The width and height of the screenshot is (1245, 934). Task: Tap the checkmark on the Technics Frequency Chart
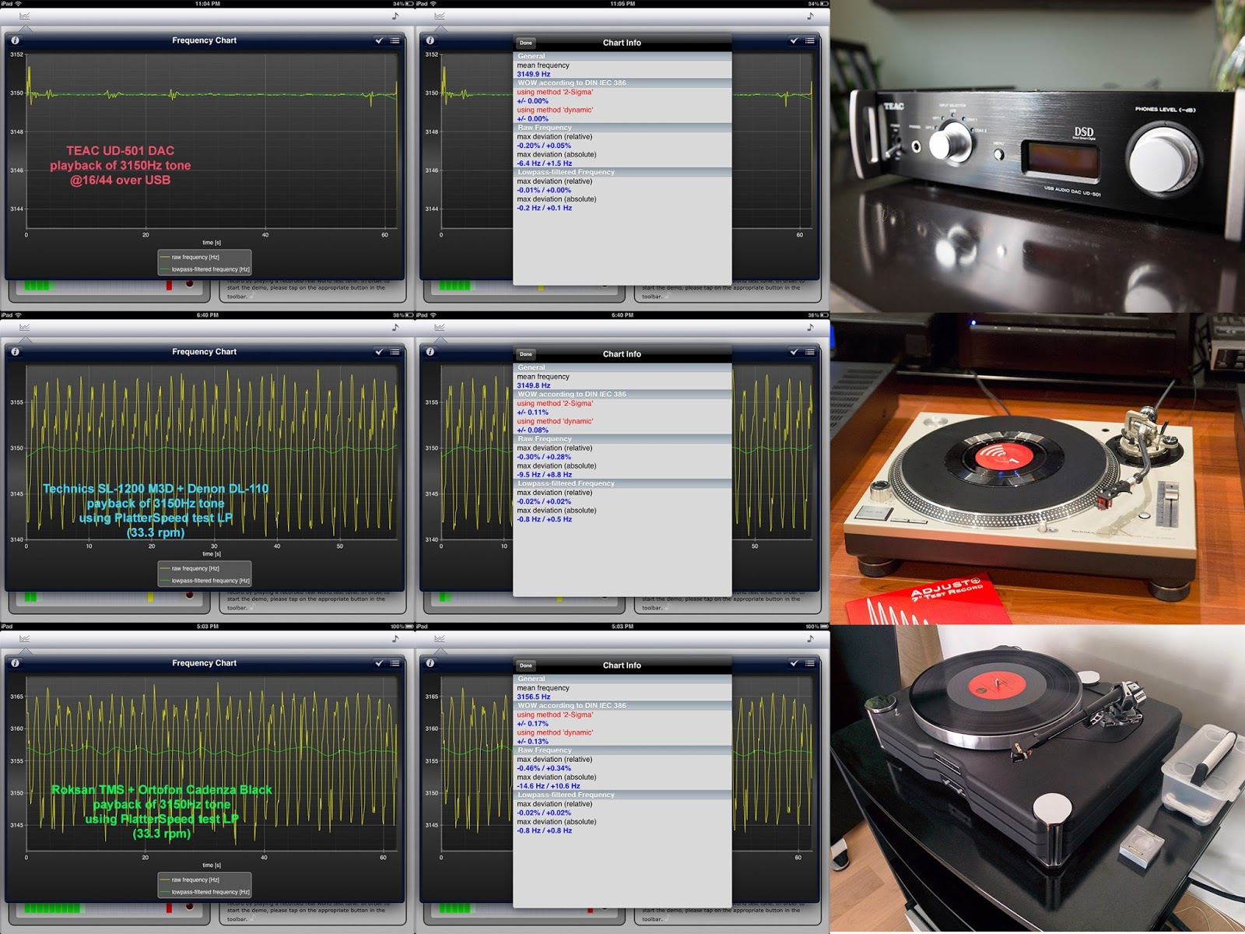pyautogui.click(x=379, y=352)
